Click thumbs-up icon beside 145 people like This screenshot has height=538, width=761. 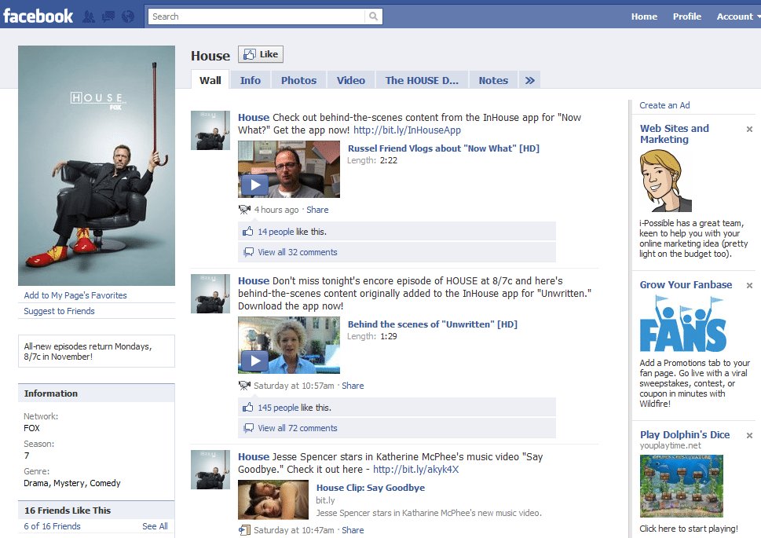point(248,408)
